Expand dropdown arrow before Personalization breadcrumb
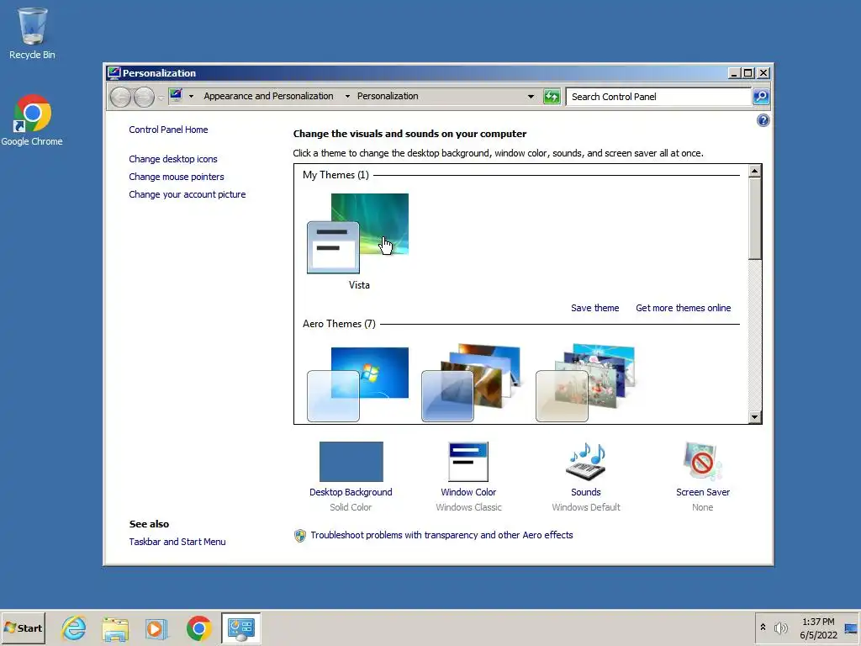The height and width of the screenshot is (646, 861). pos(347,96)
